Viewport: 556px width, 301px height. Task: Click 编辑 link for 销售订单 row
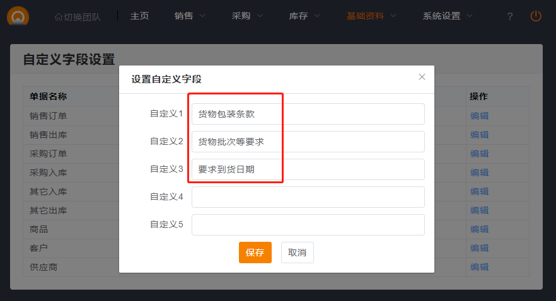point(479,116)
